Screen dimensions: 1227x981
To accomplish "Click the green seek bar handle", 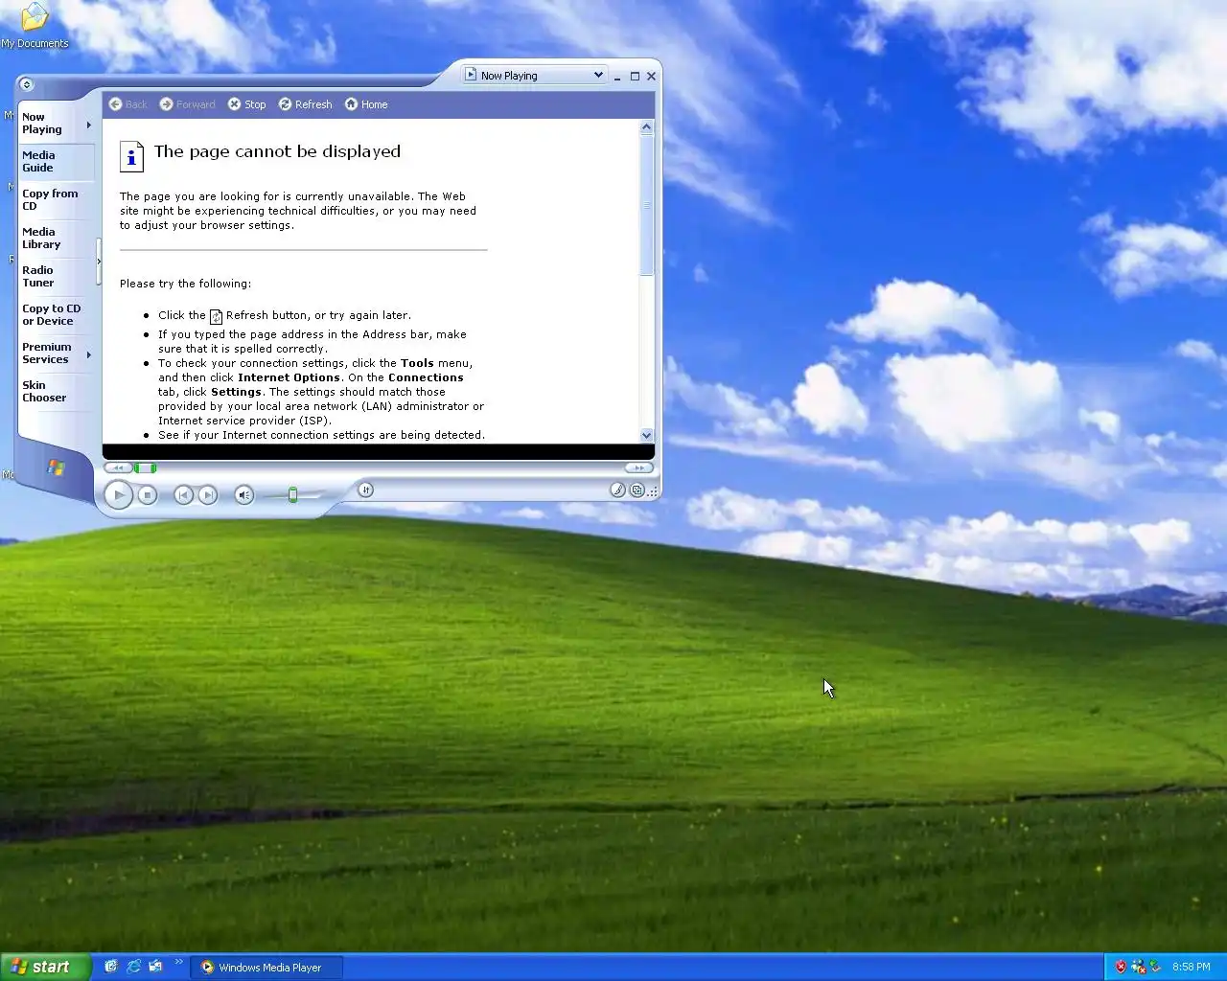I will click(145, 468).
